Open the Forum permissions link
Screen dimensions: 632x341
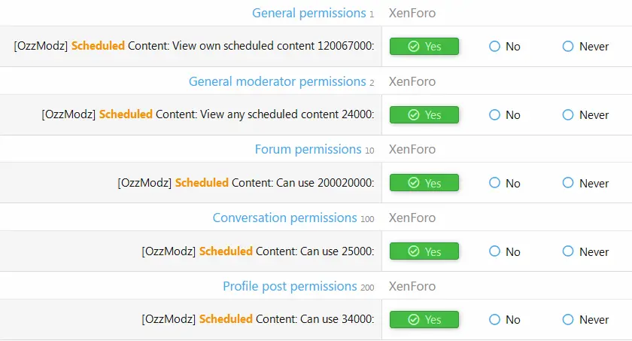pos(308,150)
